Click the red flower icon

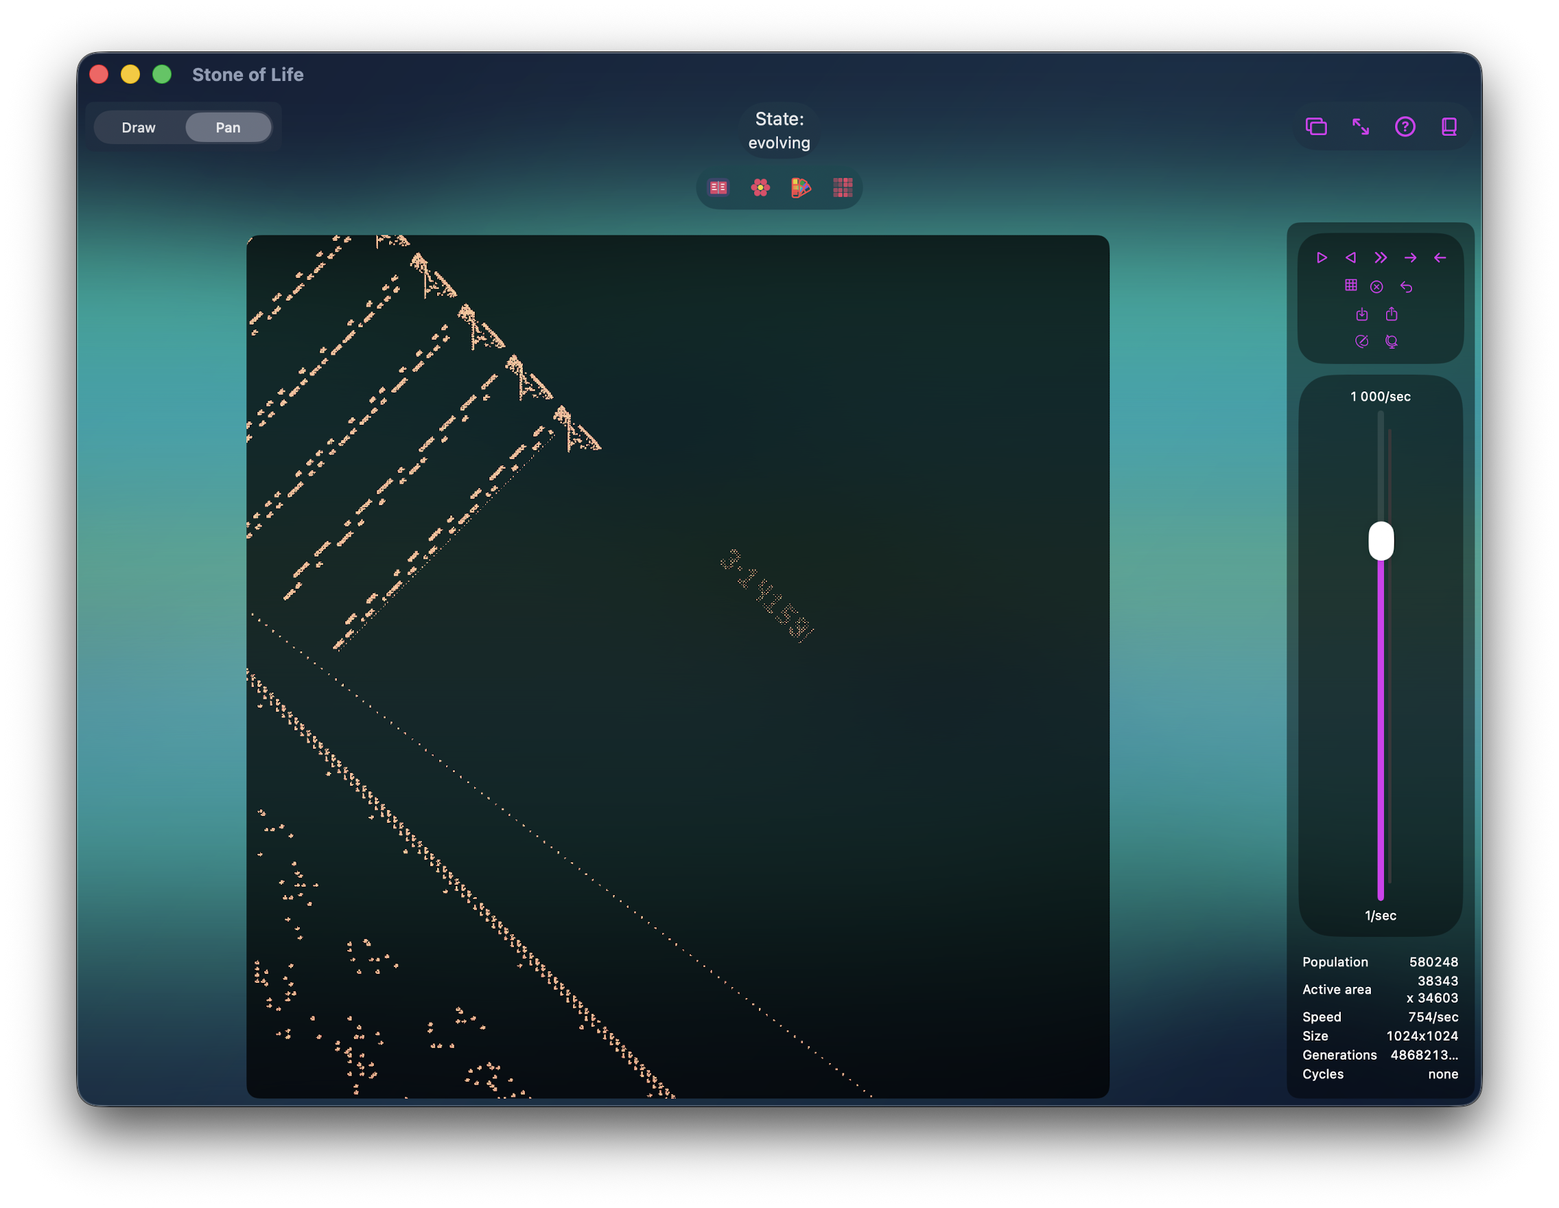click(x=760, y=188)
